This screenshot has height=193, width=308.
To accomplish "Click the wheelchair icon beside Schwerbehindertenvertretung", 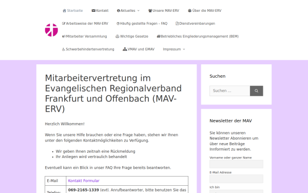I will point(64,49).
